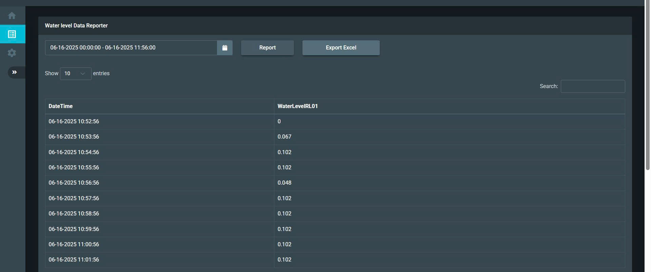Click the Water level Data Reporter title
651x272 pixels.
click(x=76, y=26)
